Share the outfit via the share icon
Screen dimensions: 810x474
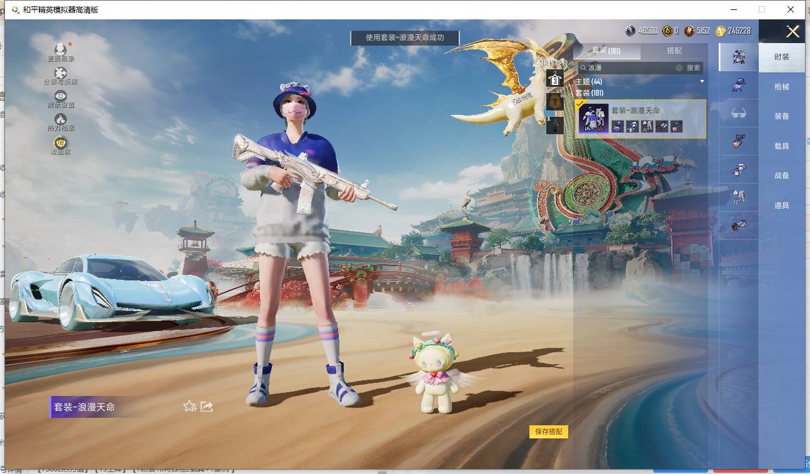coord(207,407)
